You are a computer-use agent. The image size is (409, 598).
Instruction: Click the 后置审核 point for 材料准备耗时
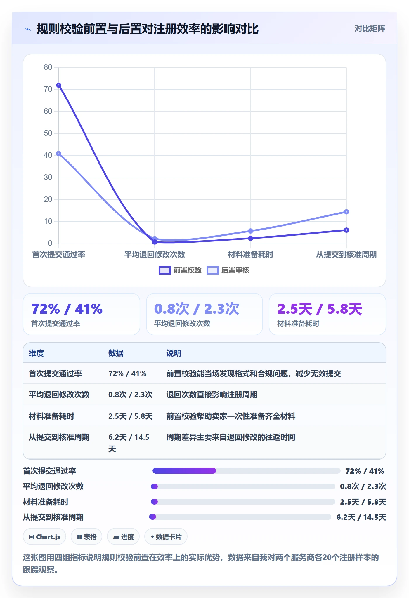[250, 231]
